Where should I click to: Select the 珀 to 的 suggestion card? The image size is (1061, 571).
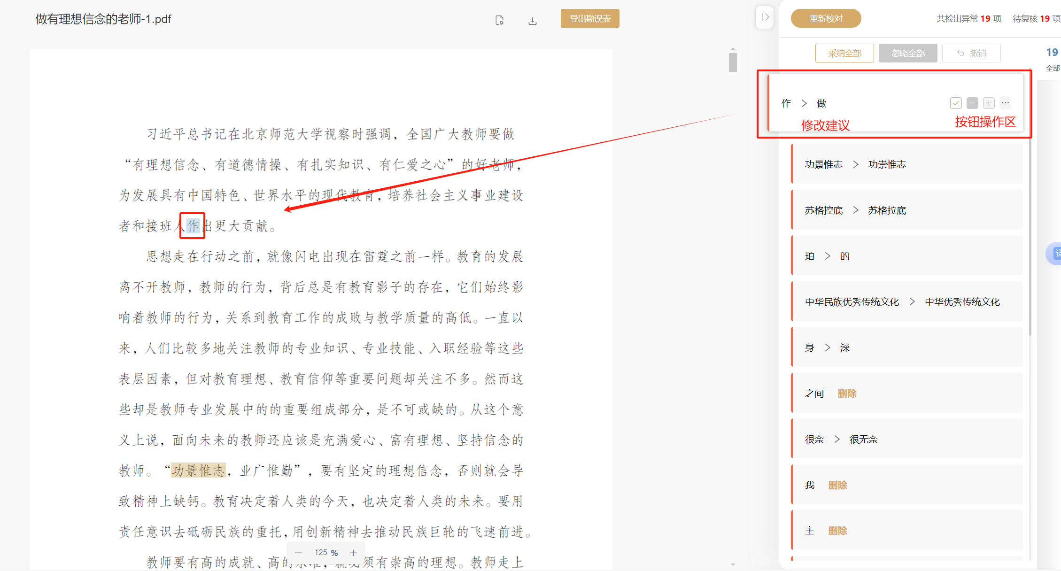click(x=907, y=256)
